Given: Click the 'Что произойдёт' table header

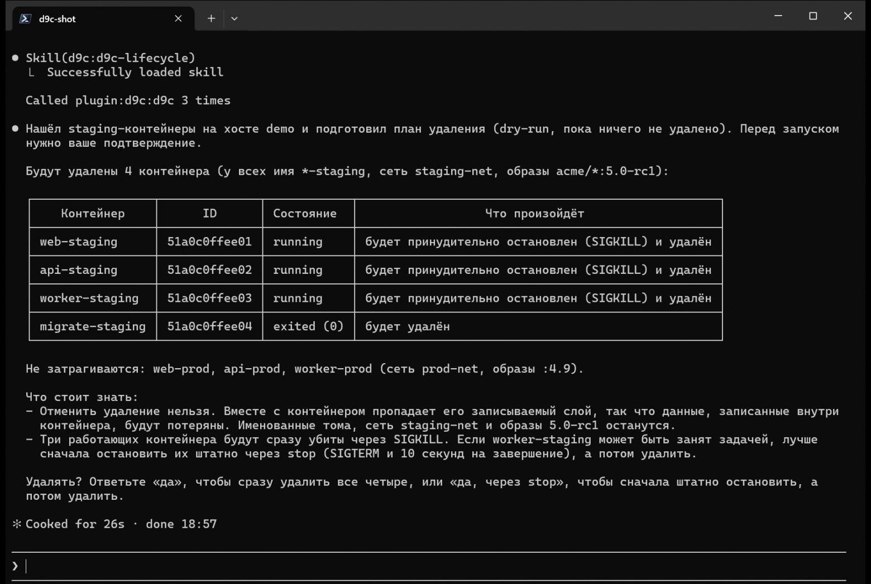Looking at the screenshot, I should click(538, 213).
